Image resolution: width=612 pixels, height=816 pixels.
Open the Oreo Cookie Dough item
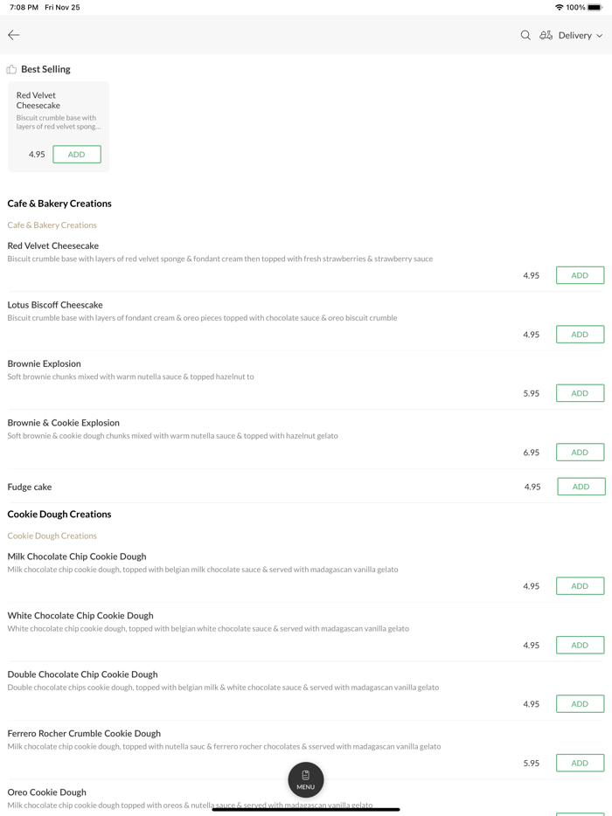[x=47, y=792]
